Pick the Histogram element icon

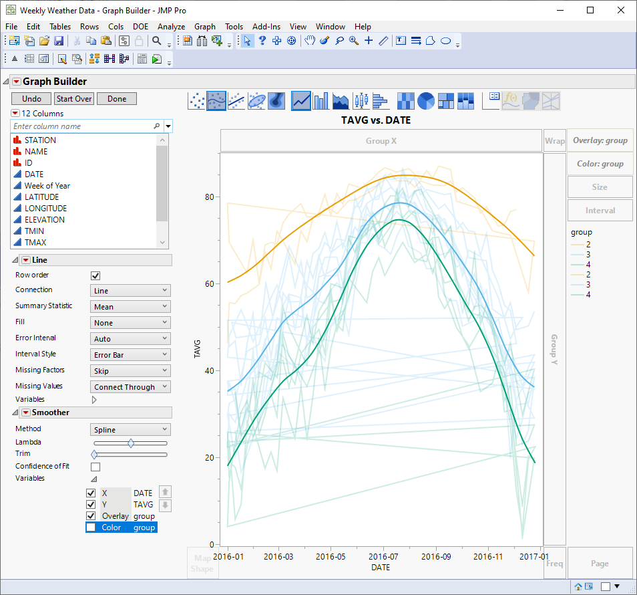(381, 101)
